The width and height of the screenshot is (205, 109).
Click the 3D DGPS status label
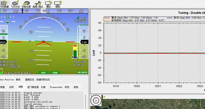pos(82,73)
